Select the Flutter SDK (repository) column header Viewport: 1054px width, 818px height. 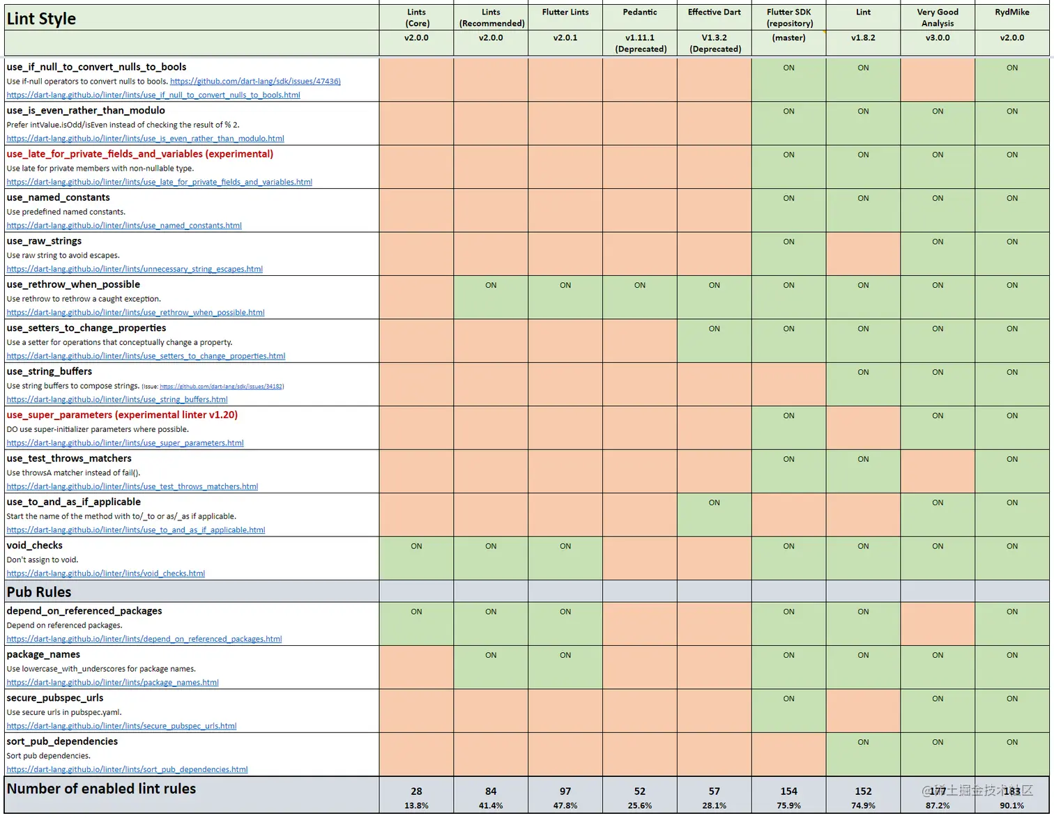pos(789,18)
